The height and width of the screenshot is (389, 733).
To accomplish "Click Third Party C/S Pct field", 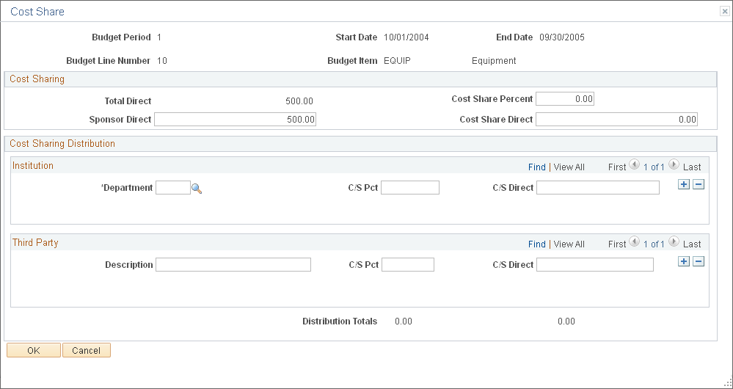I will click(x=408, y=265).
